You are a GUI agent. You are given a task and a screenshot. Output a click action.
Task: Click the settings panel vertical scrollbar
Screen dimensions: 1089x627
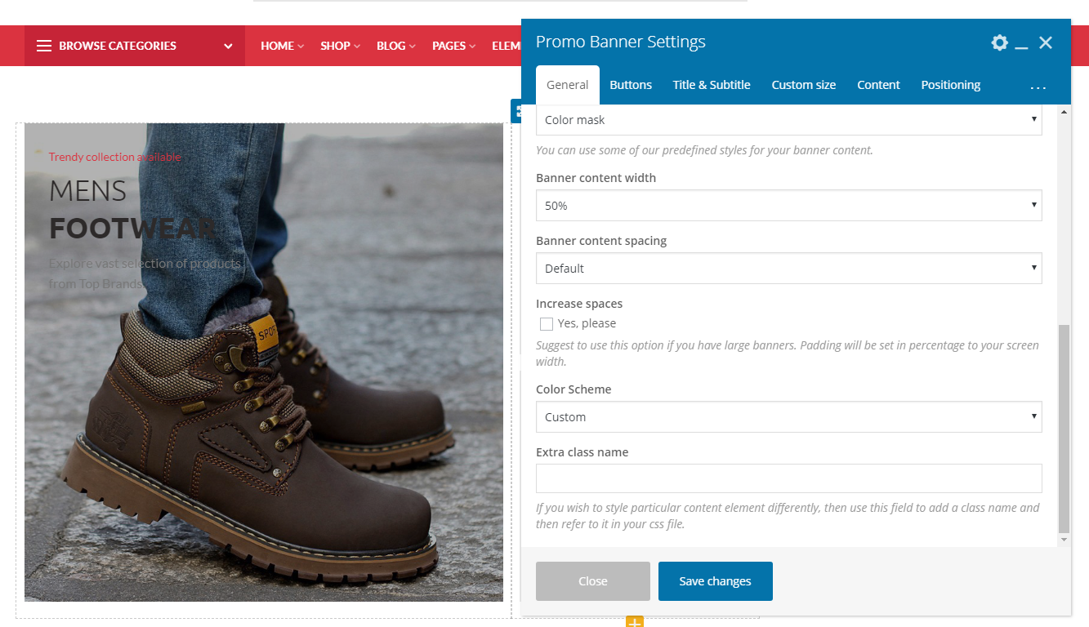(1064, 429)
